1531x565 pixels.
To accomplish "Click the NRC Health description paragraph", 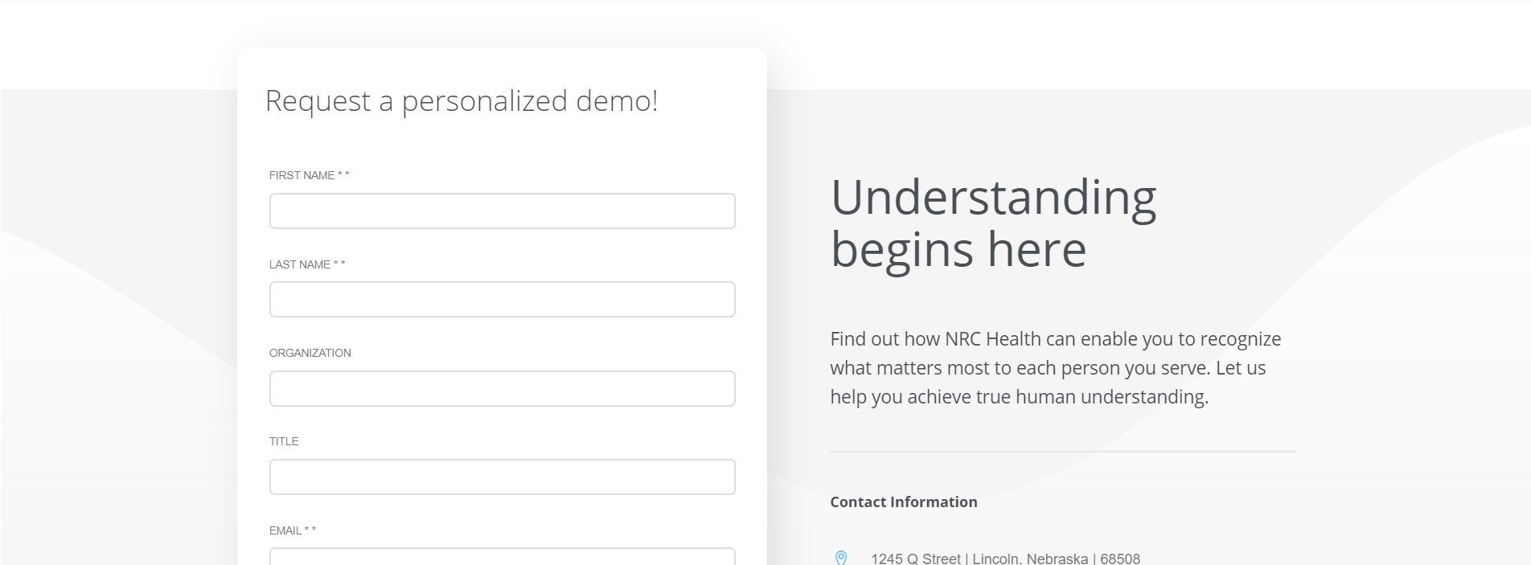I will (x=1055, y=368).
